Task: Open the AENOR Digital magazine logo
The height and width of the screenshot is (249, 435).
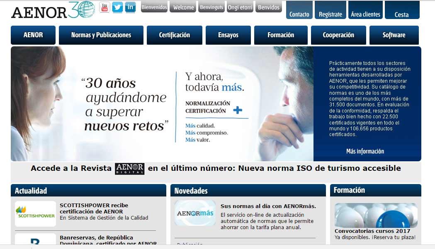Action: [x=129, y=169]
